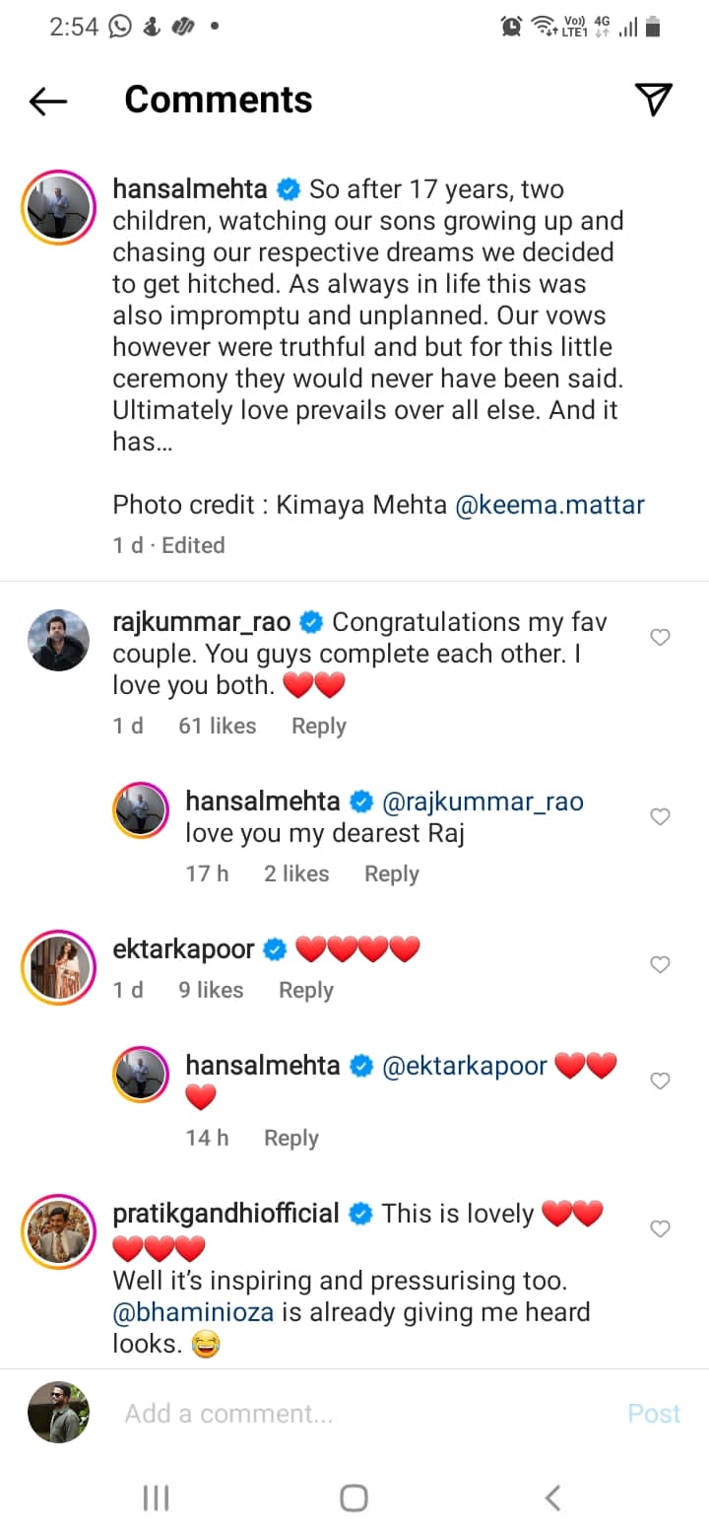View rajkummar_rao's profile avatar
This screenshot has width=709, height=1538.
tap(57, 640)
